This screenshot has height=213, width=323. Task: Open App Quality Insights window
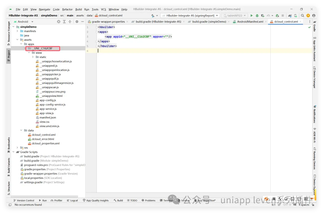[x=96, y=200]
